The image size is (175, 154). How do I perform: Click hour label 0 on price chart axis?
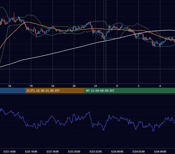coord(117,86)
